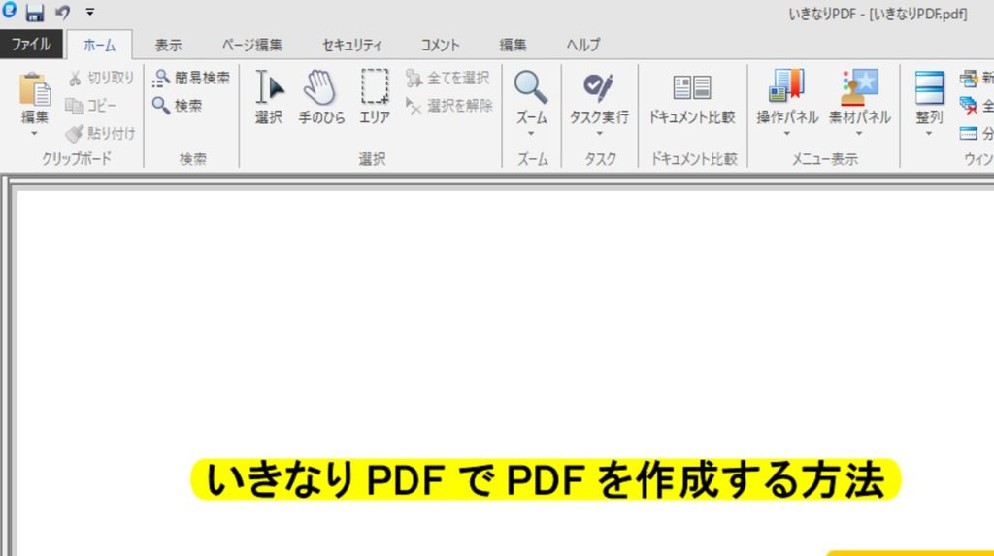Click 選択を解除 deselect button
The height and width of the screenshot is (556, 994).
[448, 105]
